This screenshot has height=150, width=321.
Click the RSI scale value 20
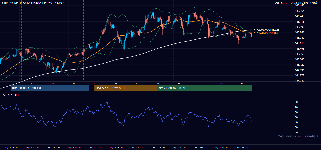pyautogui.click(x=296, y=132)
